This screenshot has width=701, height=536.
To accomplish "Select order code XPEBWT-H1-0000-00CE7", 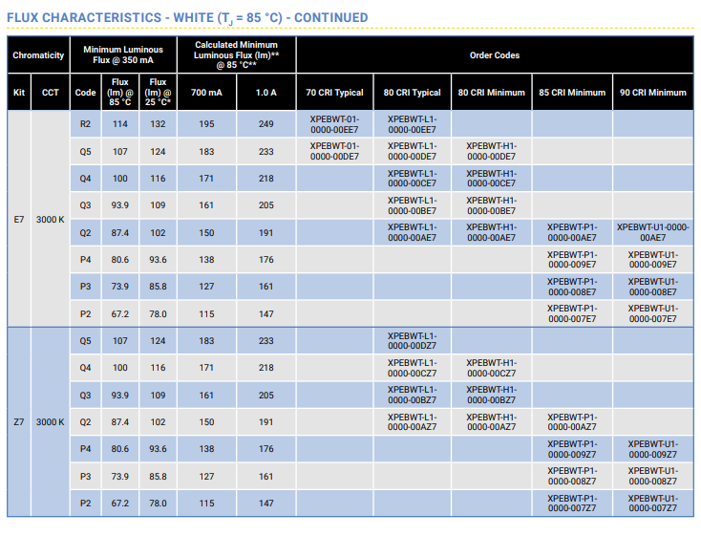I will [x=491, y=178].
